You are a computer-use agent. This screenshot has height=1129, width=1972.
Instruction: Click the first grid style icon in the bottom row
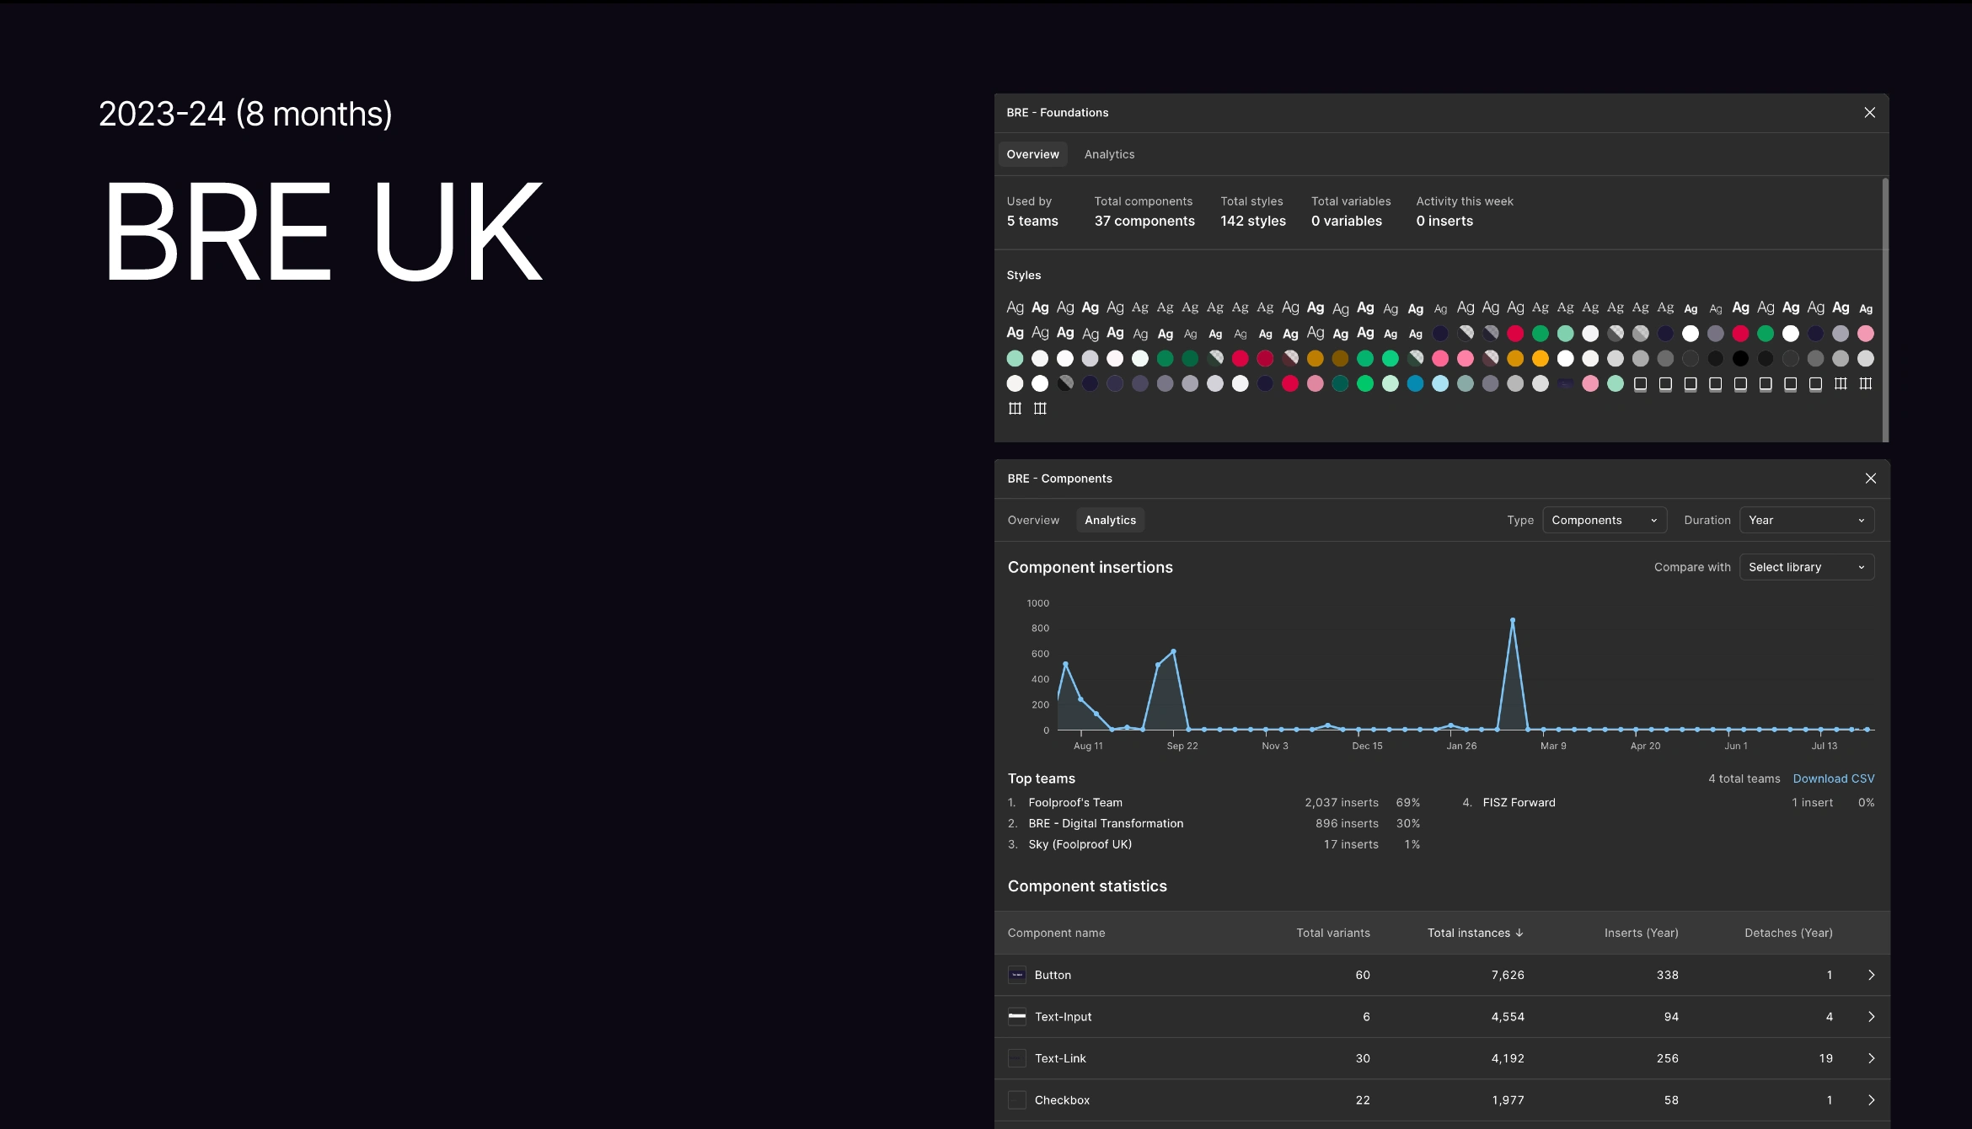click(x=1015, y=409)
